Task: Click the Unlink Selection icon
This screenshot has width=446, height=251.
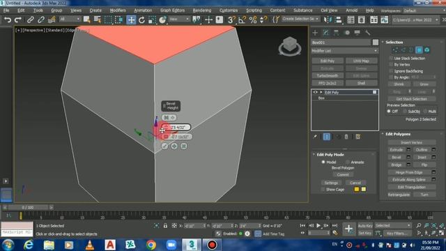Action: point(40,20)
